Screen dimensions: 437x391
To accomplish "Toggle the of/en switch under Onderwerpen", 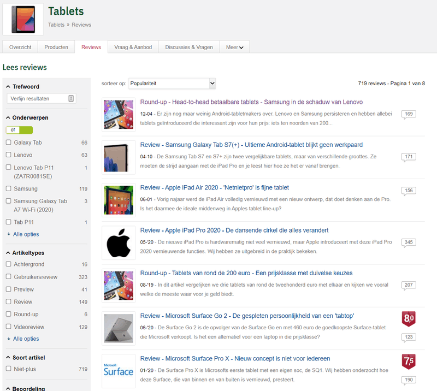I will pyautogui.click(x=19, y=130).
